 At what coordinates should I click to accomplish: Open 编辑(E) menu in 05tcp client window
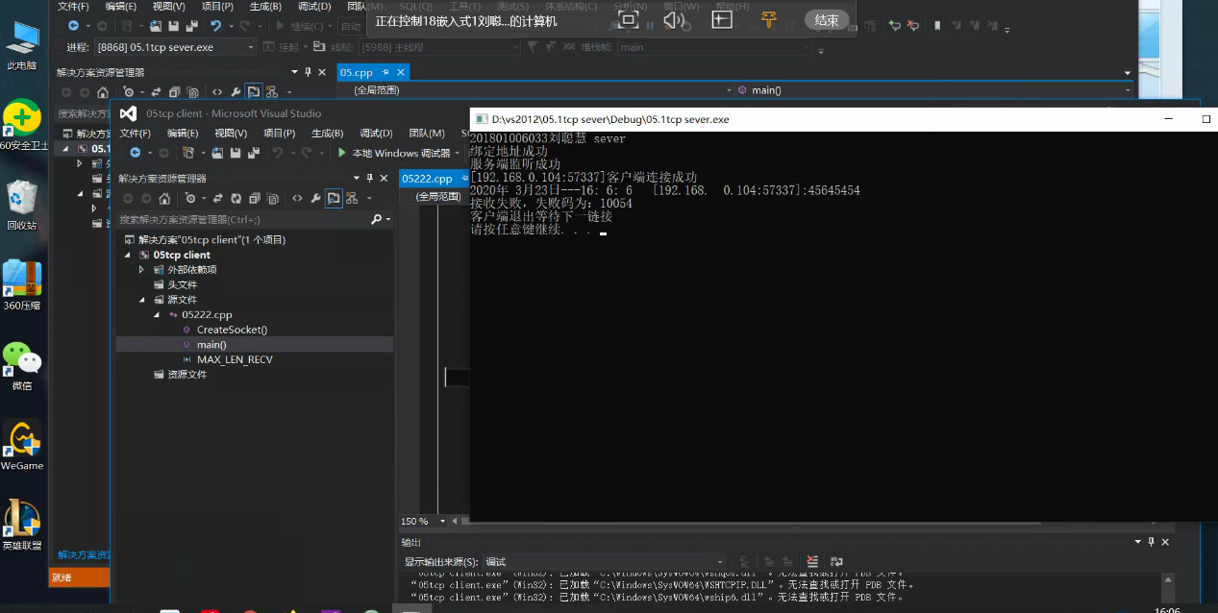pyautogui.click(x=183, y=133)
